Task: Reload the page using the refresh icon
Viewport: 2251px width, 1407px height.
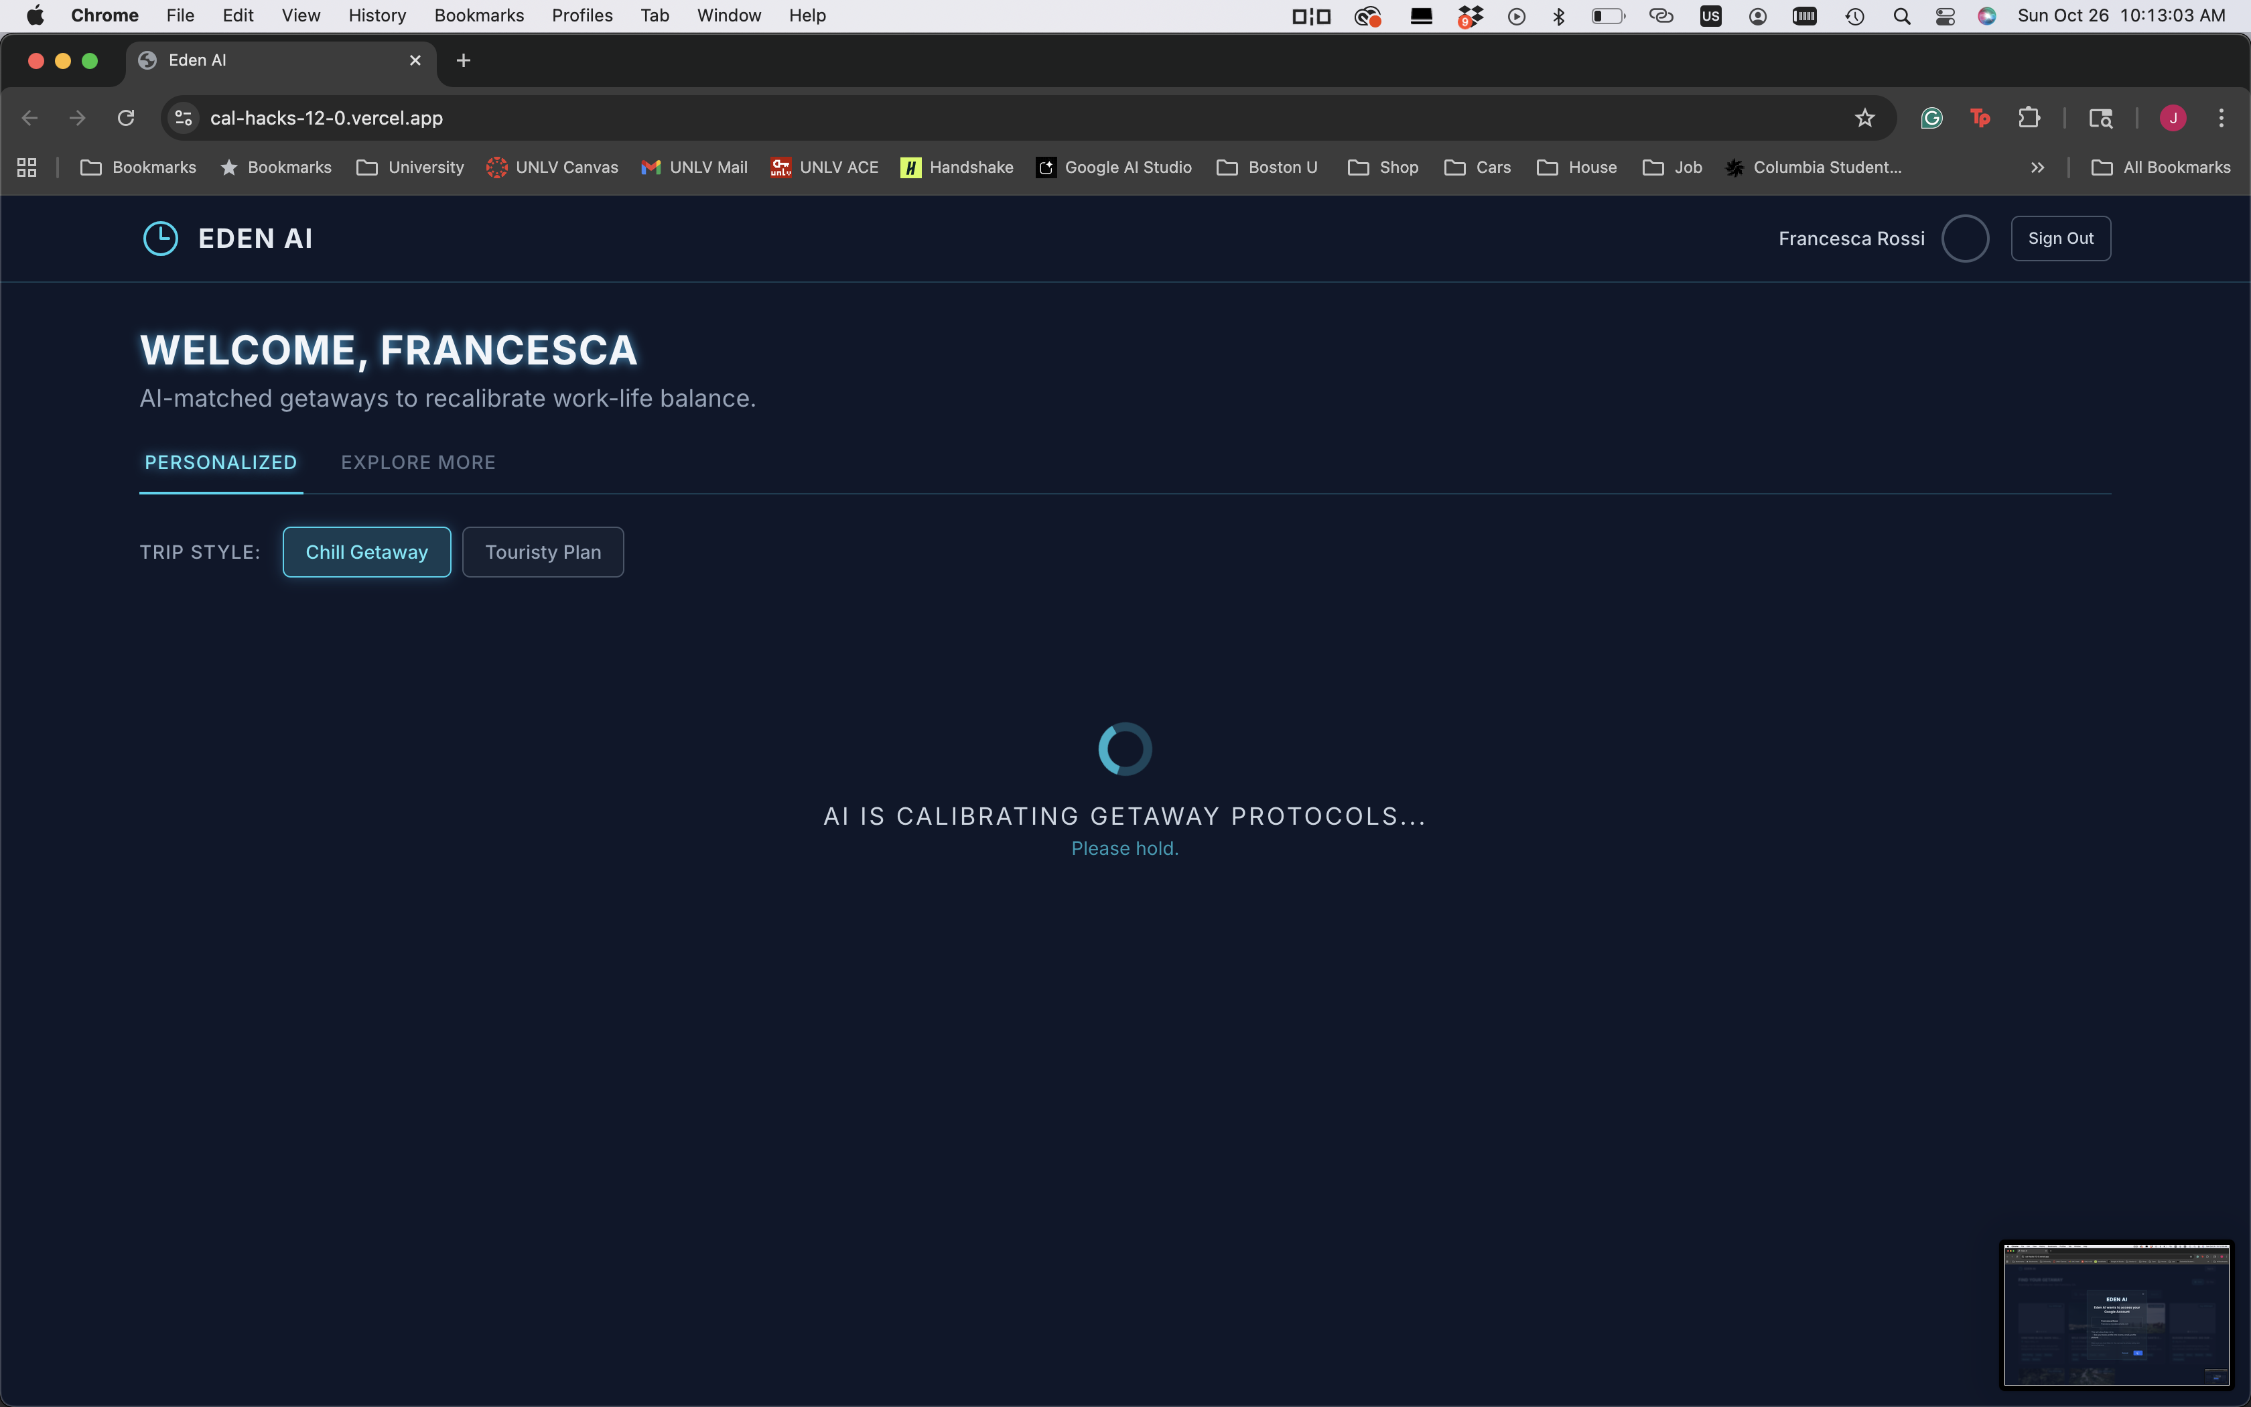Action: (x=125, y=118)
